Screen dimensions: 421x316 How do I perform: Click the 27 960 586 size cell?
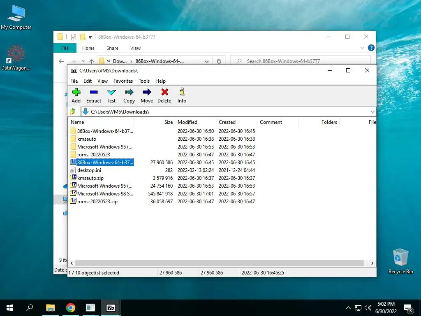point(161,162)
